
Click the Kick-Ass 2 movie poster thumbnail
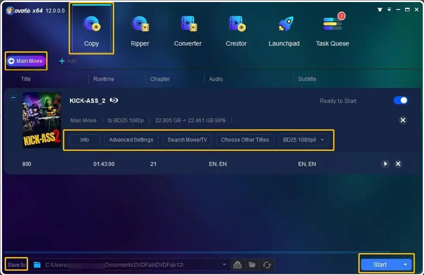[x=42, y=120]
